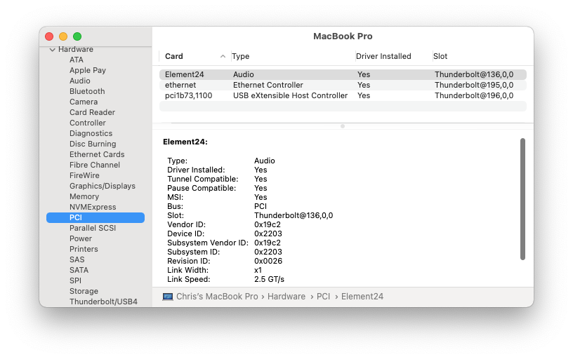Select Memory in the sidebar
Image resolution: width=573 pixels, height=359 pixels.
click(x=84, y=196)
